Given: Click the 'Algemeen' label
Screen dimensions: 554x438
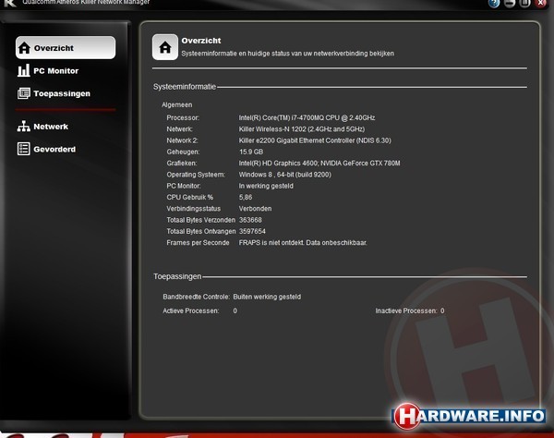Looking at the screenshot, I should [x=177, y=105].
